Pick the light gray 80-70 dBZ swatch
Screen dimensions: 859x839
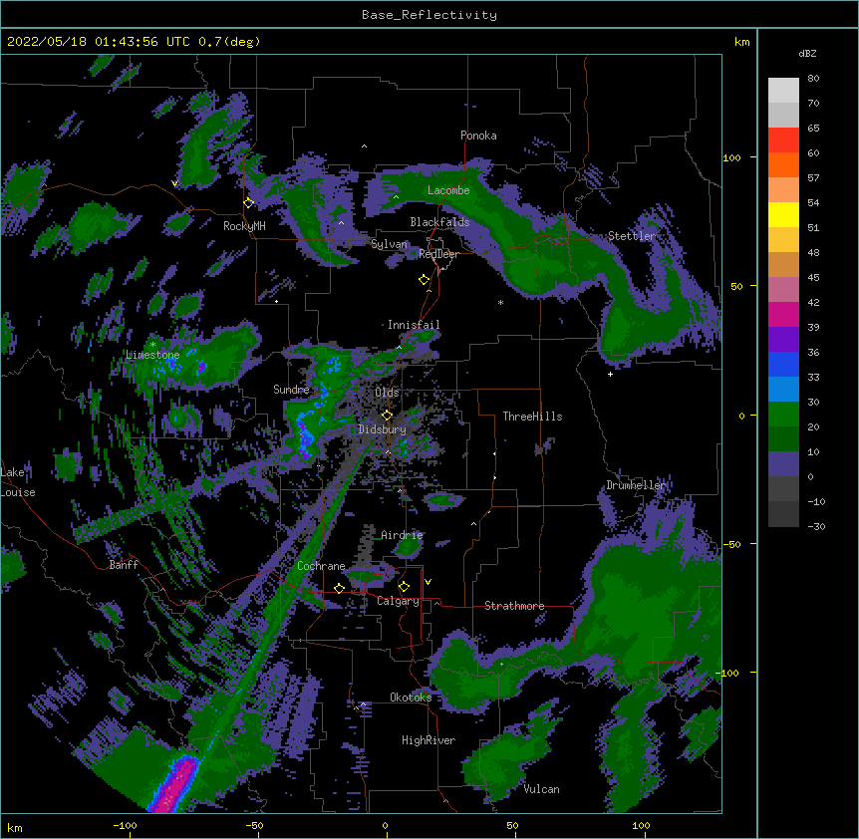pos(783,91)
